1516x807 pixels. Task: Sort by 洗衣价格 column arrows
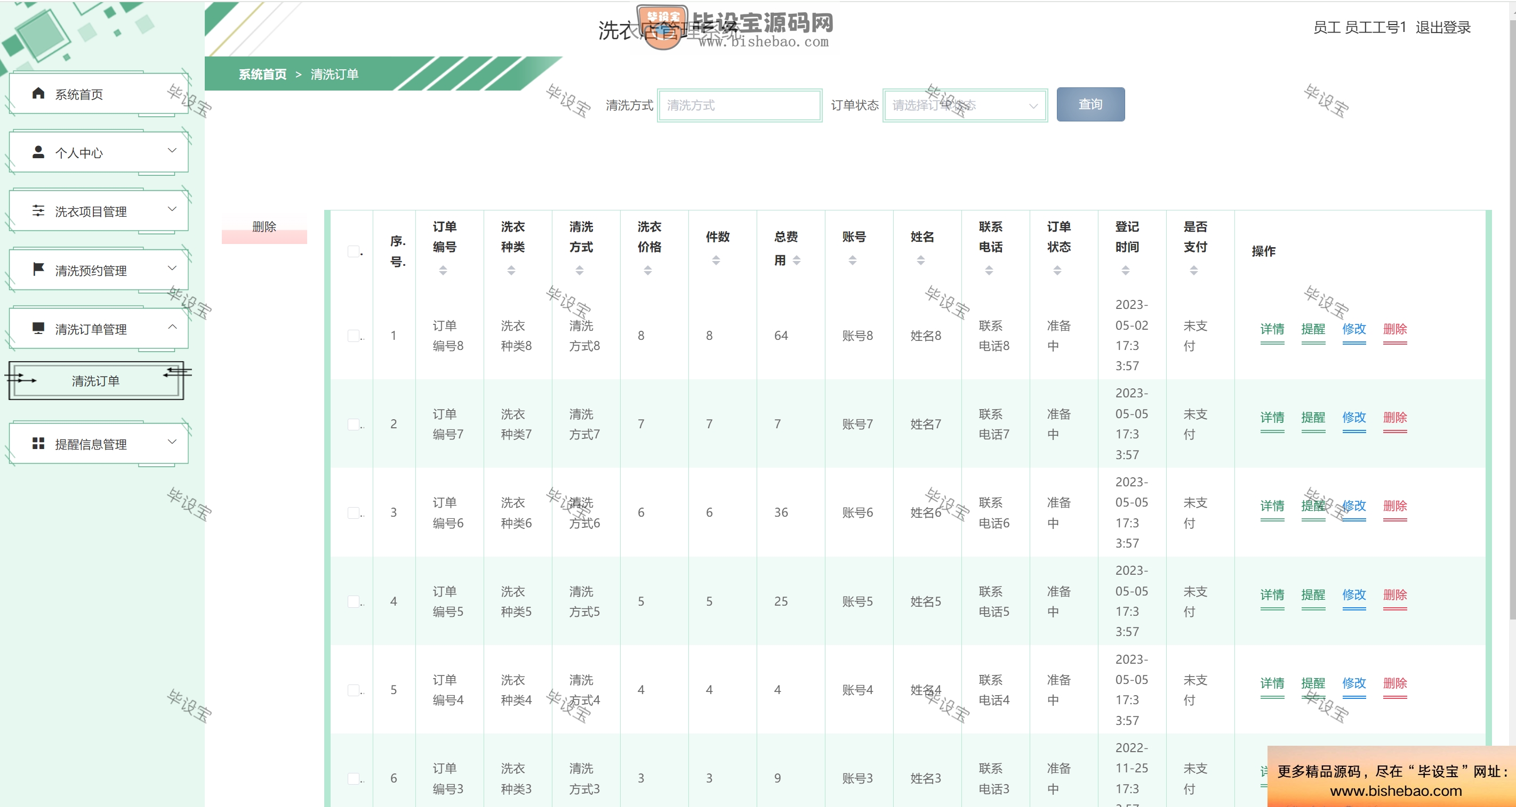648,271
